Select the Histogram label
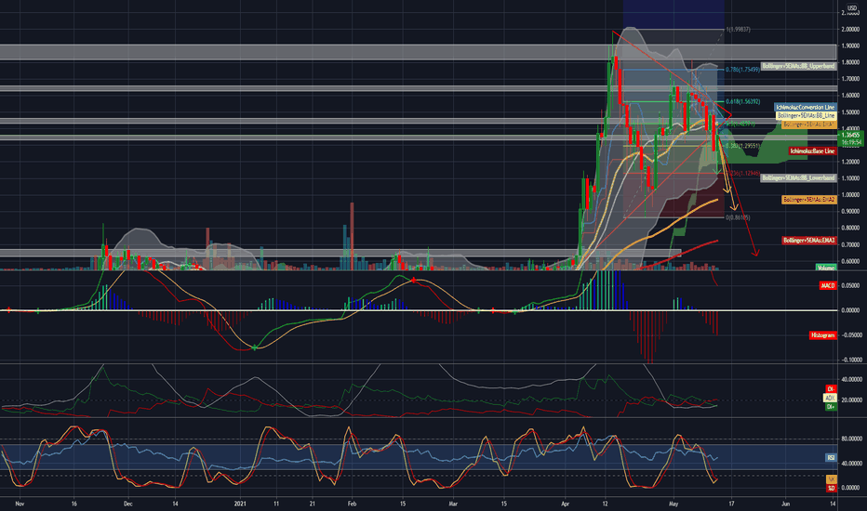This screenshot has width=867, height=511. pos(822,335)
